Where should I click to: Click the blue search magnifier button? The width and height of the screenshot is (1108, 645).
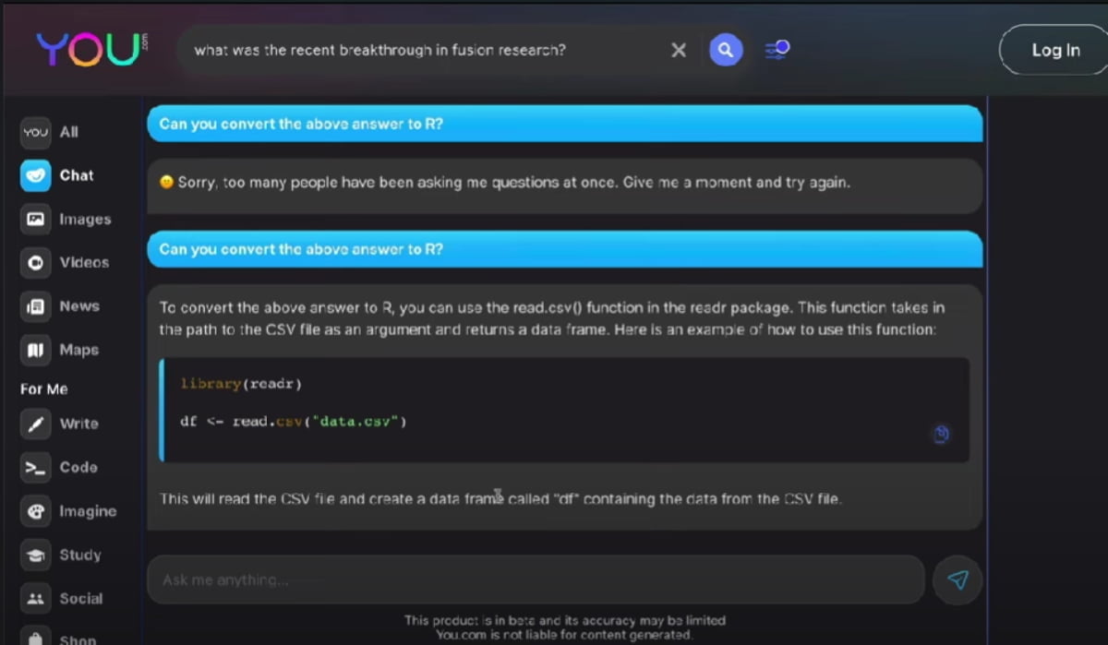726,50
